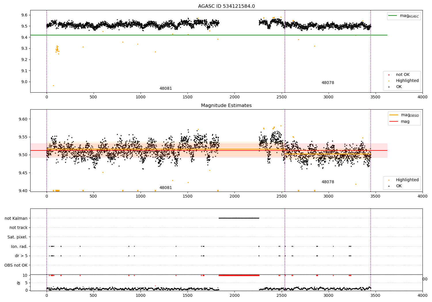Click the lowest orange outlier point near 9.0 magnitude
The width and height of the screenshot is (432, 302).
point(53,85)
